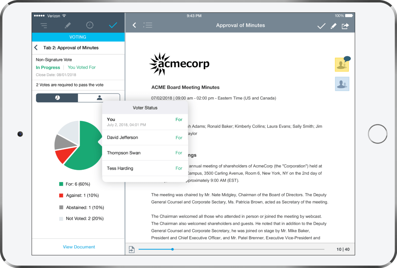Open the agenda list icon in sidebar toolbar

tap(44, 25)
